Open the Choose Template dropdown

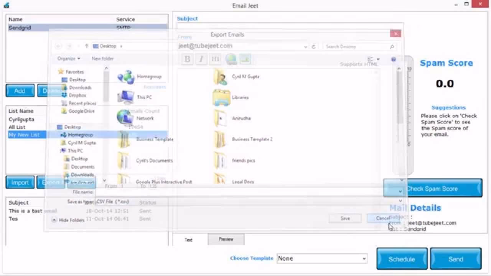coord(322,258)
